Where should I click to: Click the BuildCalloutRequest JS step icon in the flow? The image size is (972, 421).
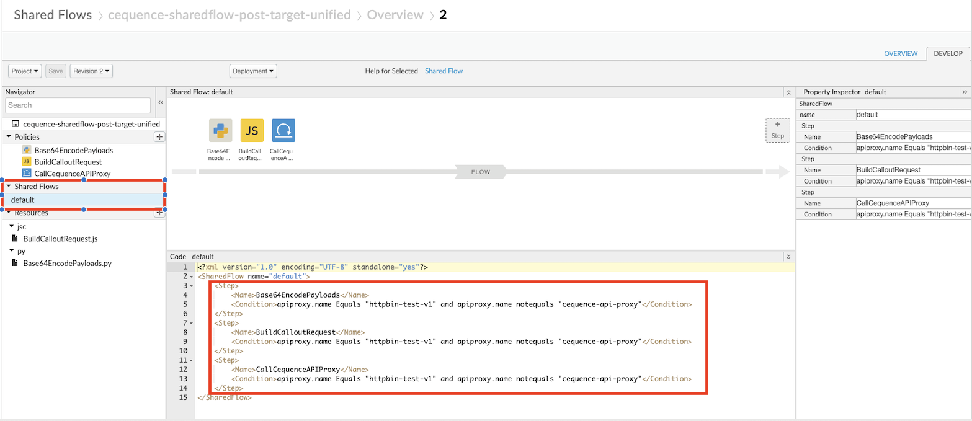[251, 130]
